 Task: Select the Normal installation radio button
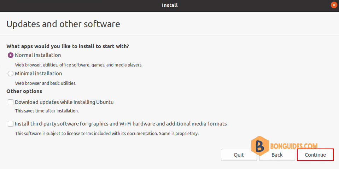tap(10, 55)
